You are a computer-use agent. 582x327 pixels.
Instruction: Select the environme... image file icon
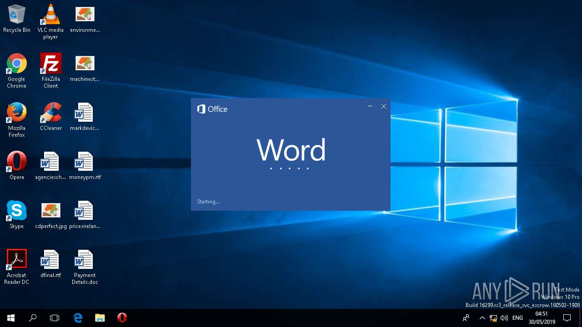click(85, 19)
